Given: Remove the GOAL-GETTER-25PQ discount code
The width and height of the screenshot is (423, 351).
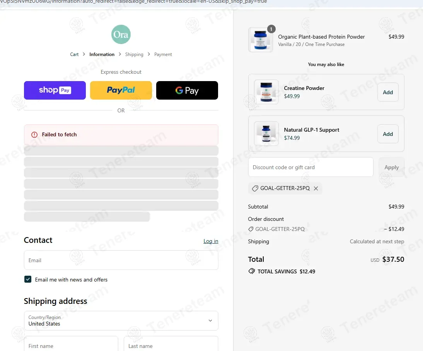Looking at the screenshot, I should [x=316, y=188].
